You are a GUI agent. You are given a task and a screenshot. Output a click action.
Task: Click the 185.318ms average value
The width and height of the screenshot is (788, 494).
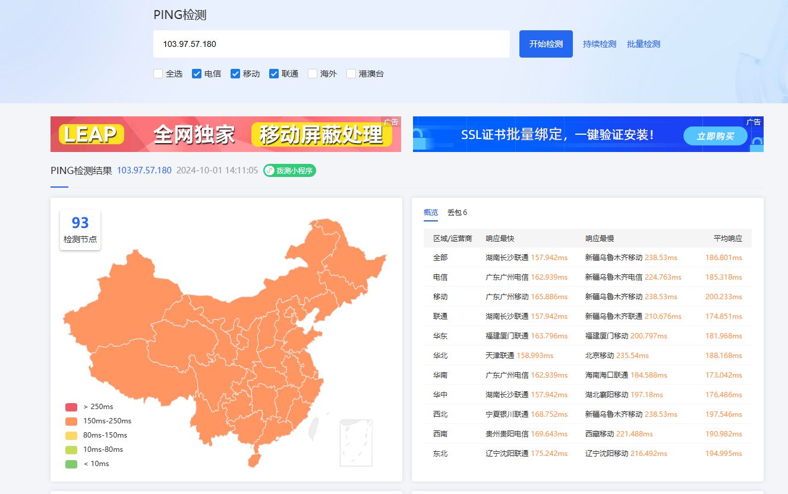[x=724, y=277]
